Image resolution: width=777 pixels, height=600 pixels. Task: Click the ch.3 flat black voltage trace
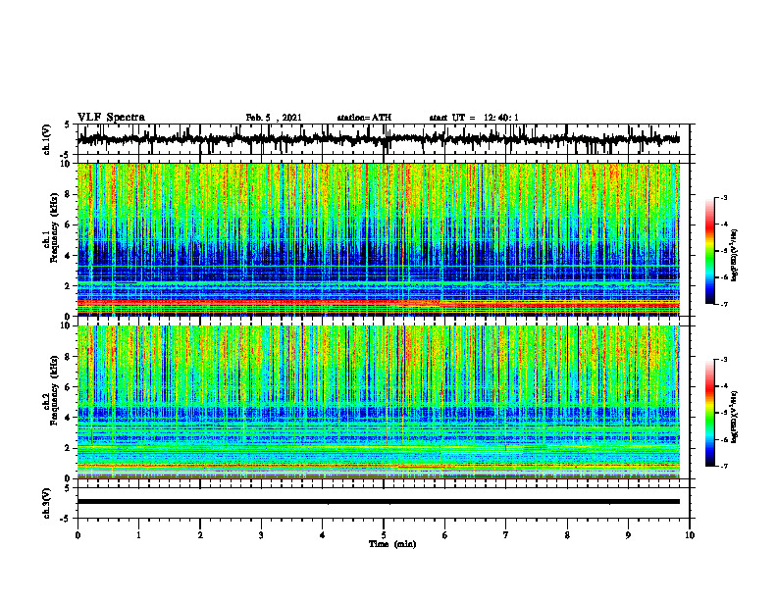point(379,502)
